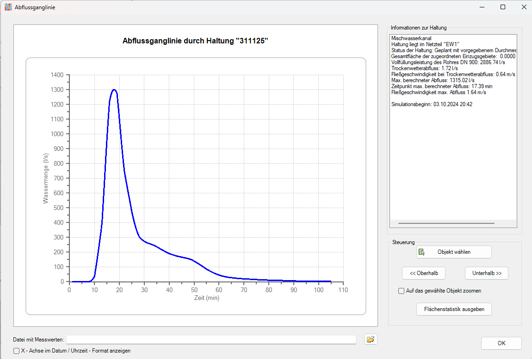Screen dimensions: 532x359
Task: Click the peak of the blue hydrograph curve
Action: coord(114,90)
